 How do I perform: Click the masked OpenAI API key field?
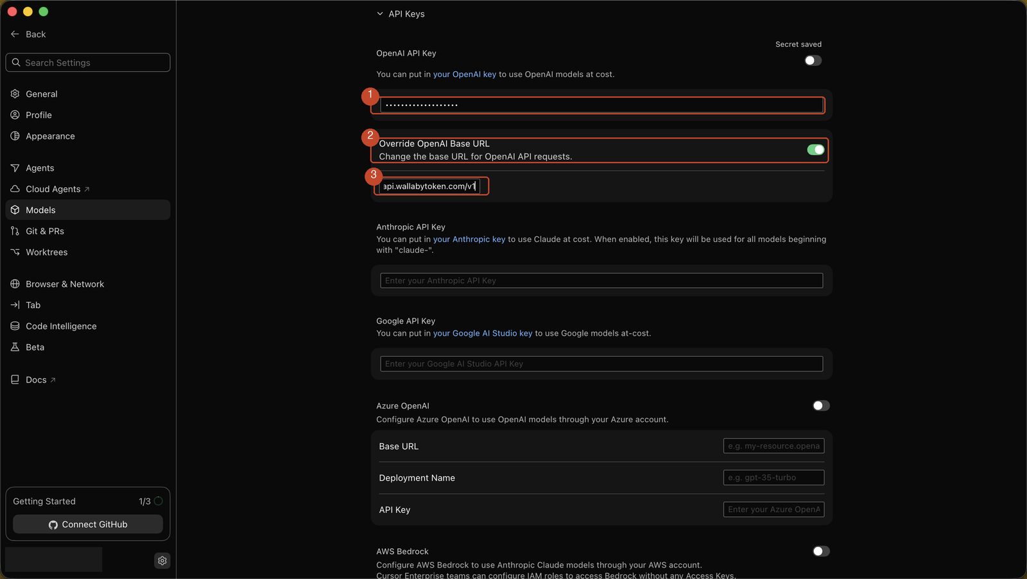pos(602,105)
